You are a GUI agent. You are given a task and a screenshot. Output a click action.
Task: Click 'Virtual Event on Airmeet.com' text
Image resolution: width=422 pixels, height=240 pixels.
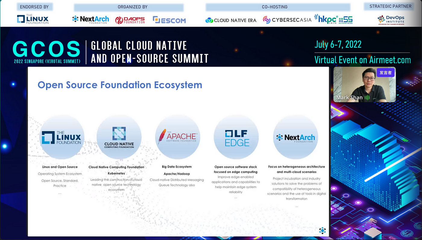point(363,59)
